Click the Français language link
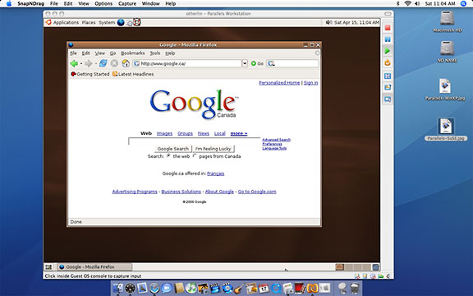The height and width of the screenshot is (296, 473). click(x=216, y=173)
